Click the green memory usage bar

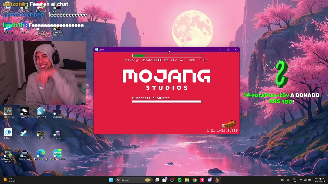pyautogui.click(x=167, y=56)
